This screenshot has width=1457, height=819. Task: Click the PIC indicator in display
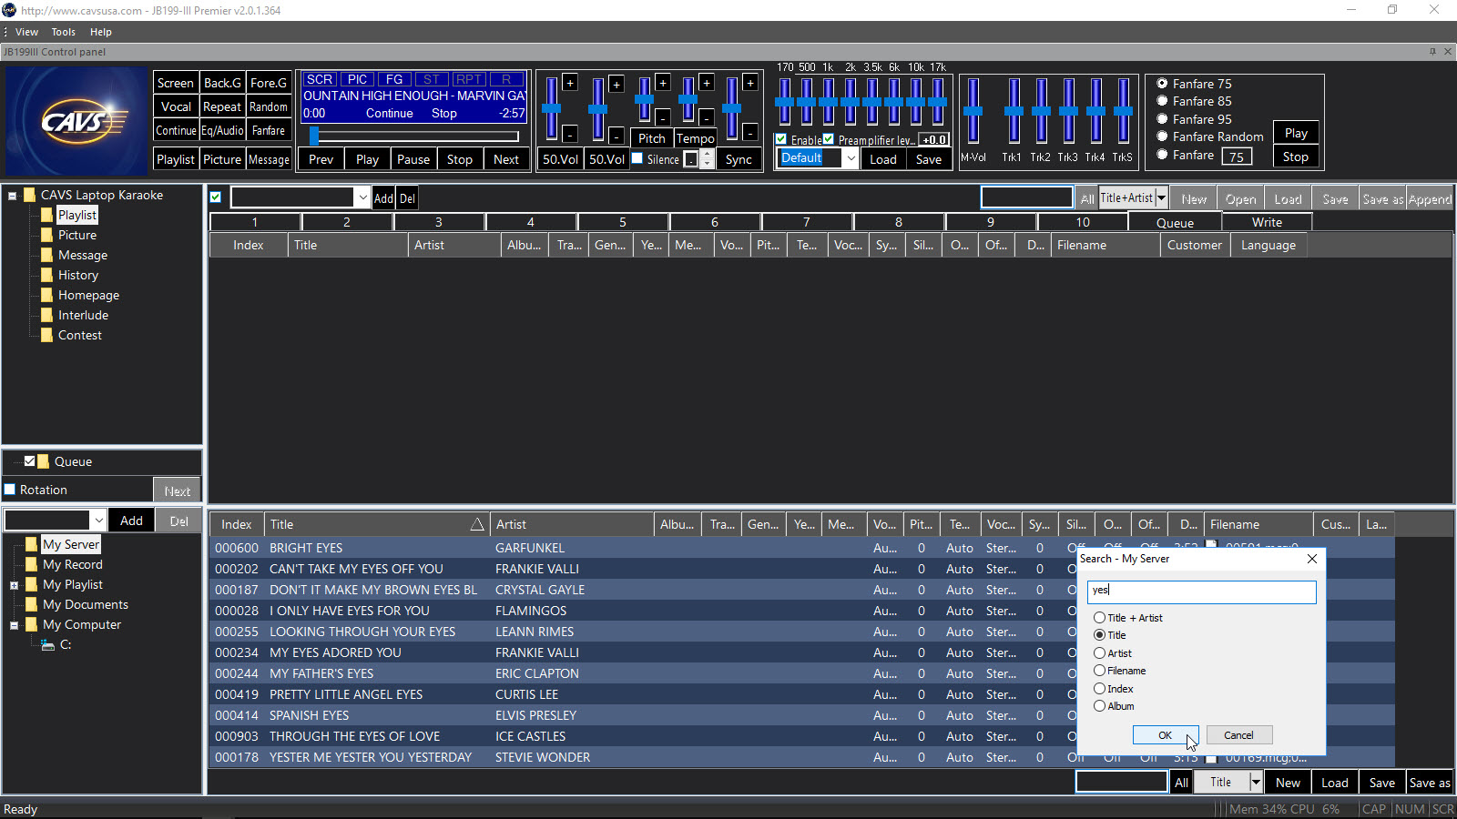(x=357, y=79)
